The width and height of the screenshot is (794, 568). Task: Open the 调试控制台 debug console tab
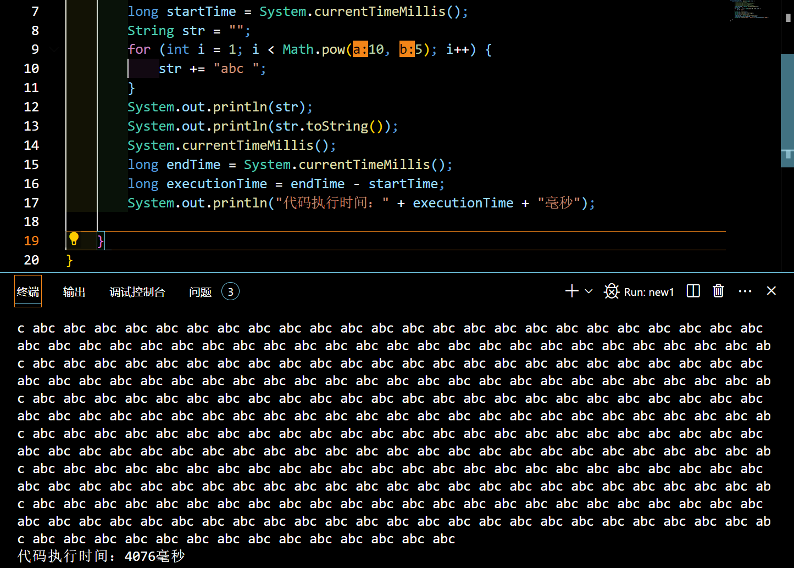(137, 292)
